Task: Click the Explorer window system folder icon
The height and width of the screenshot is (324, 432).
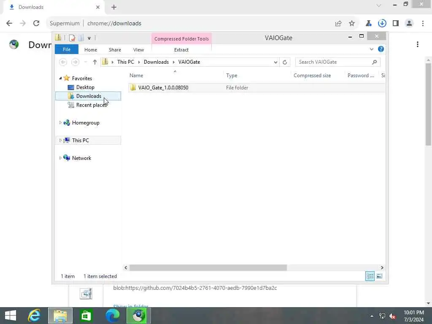Action: click(58, 38)
